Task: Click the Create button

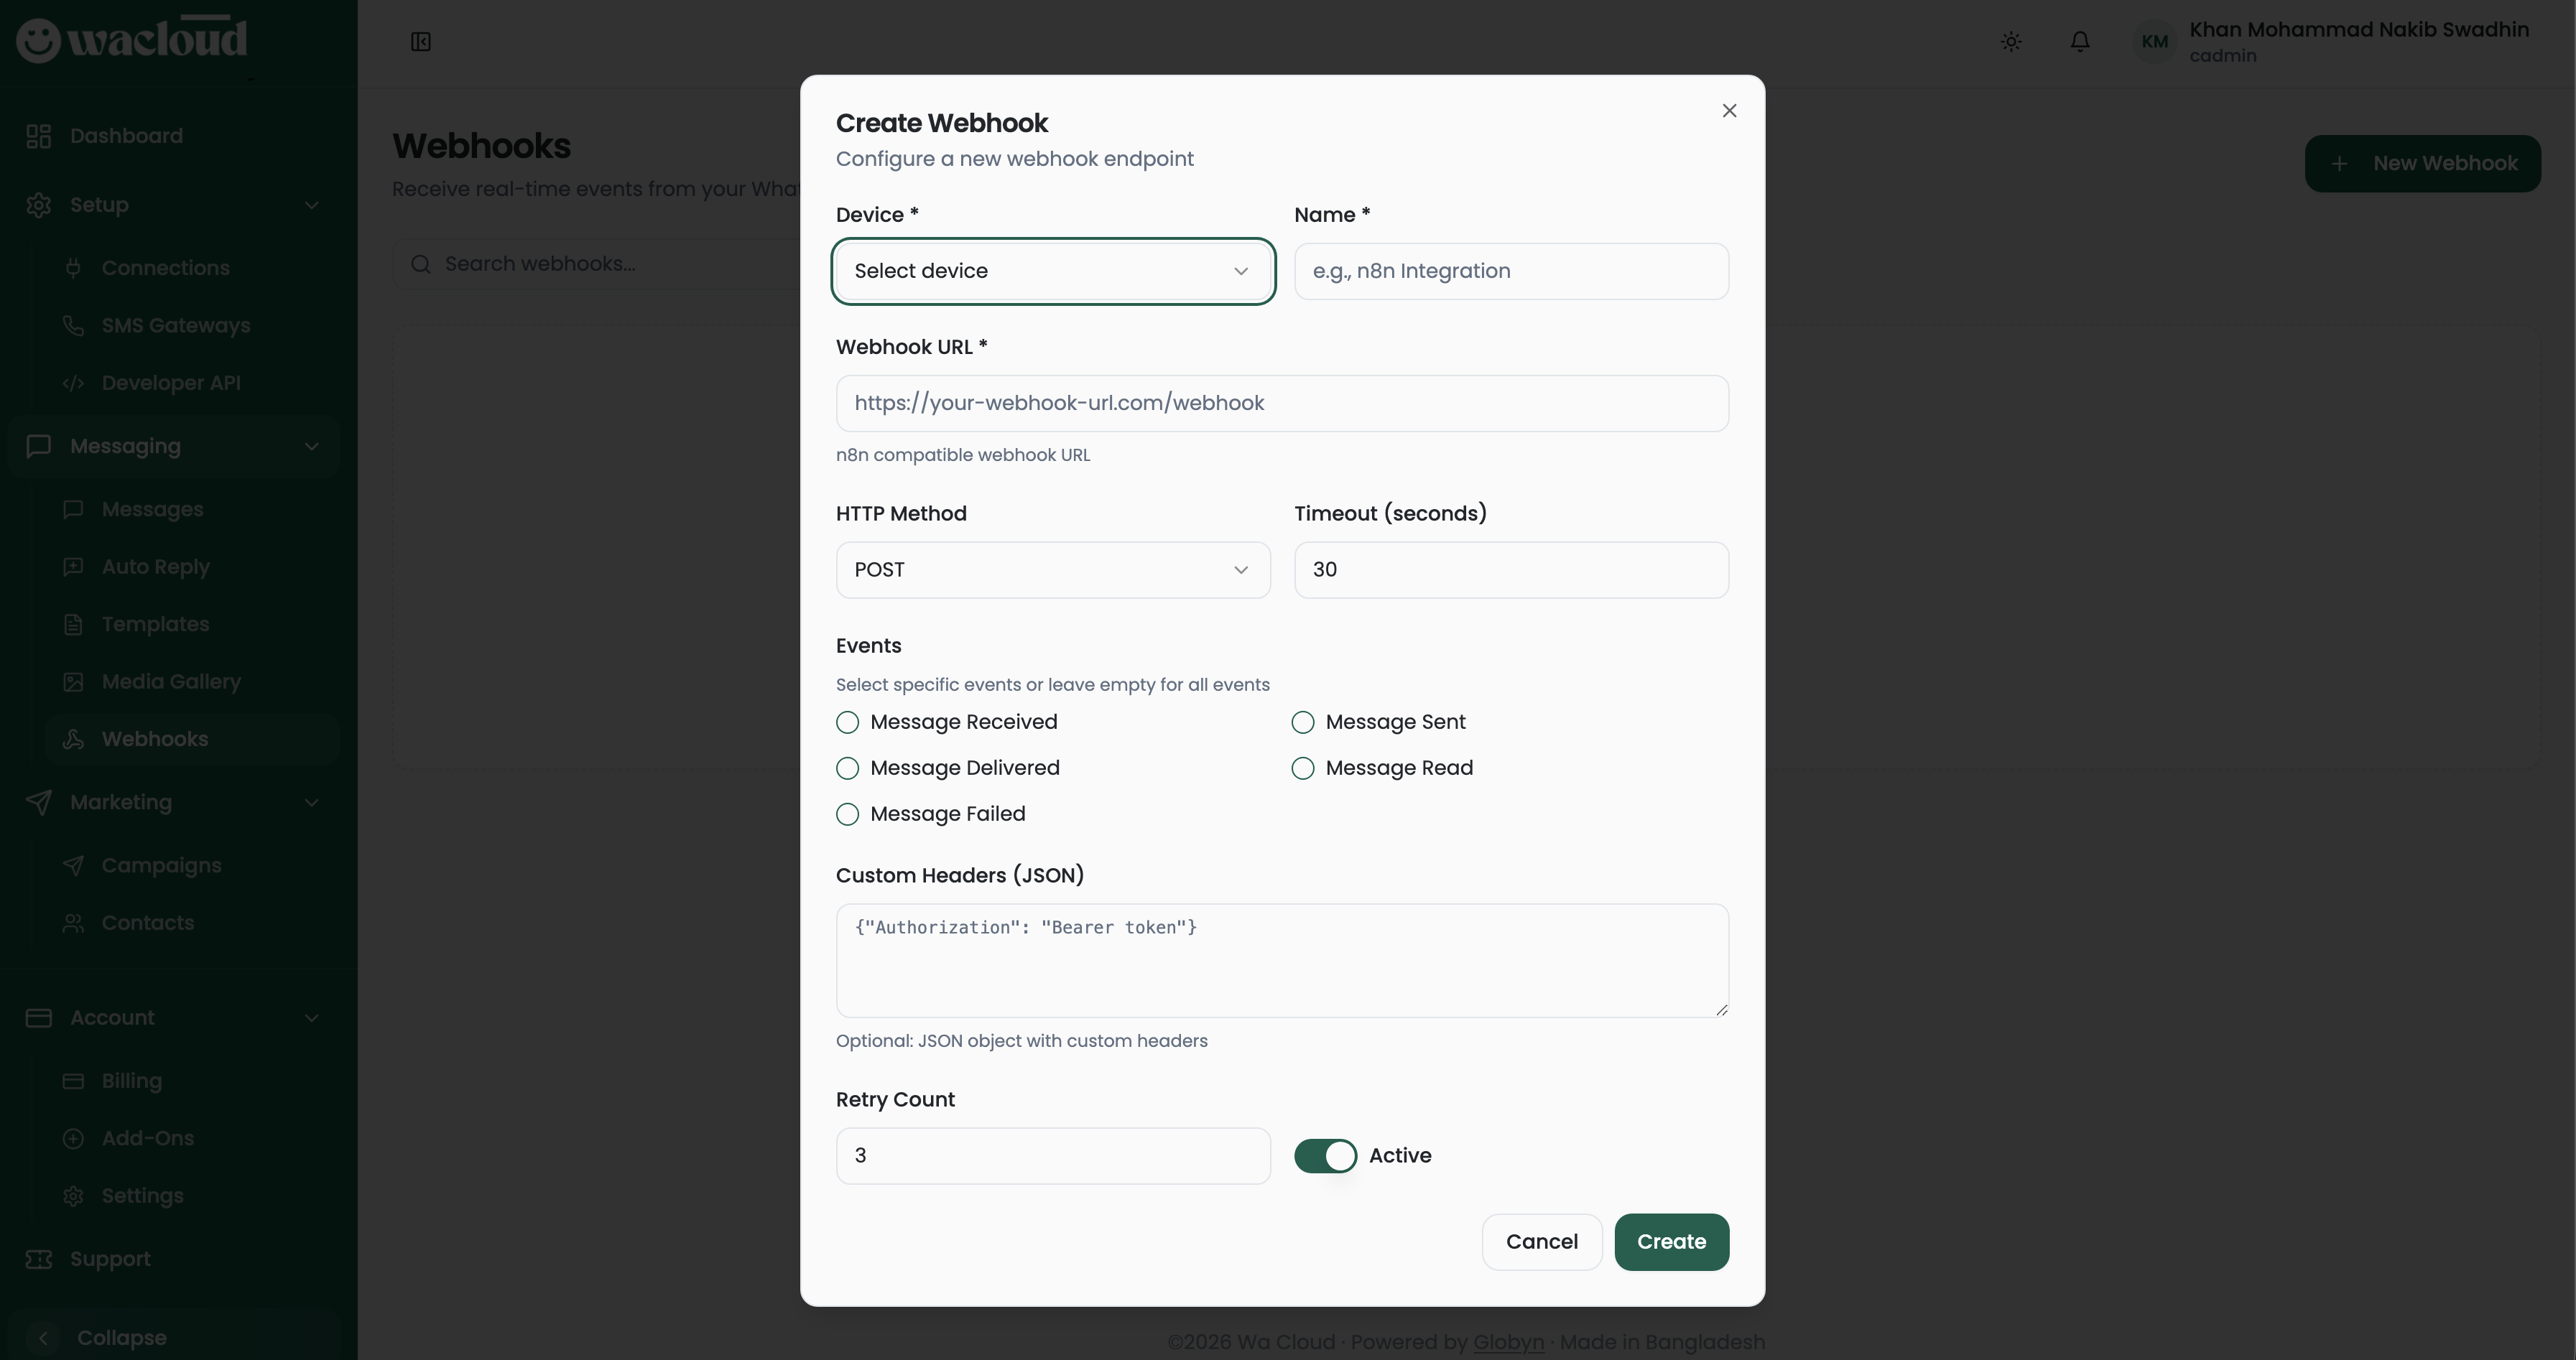Action: click(x=1671, y=1242)
